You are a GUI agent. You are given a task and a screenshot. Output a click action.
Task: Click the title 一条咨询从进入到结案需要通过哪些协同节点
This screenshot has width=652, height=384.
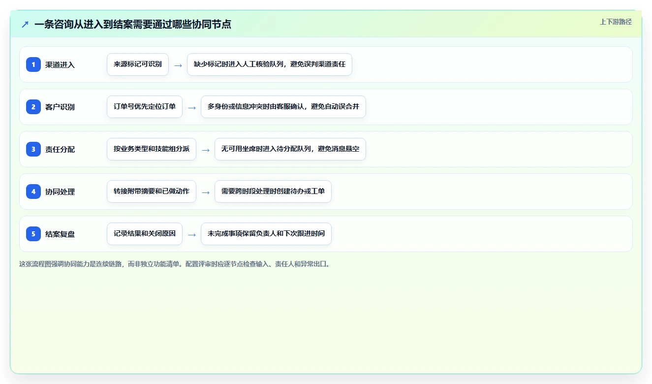[133, 24]
